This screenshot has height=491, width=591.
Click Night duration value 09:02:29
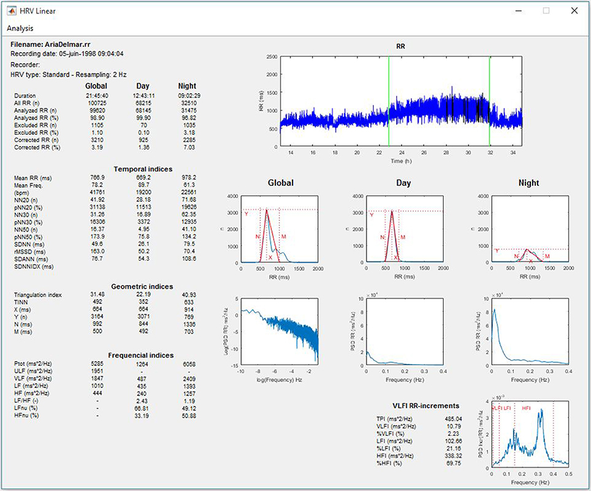(x=189, y=96)
